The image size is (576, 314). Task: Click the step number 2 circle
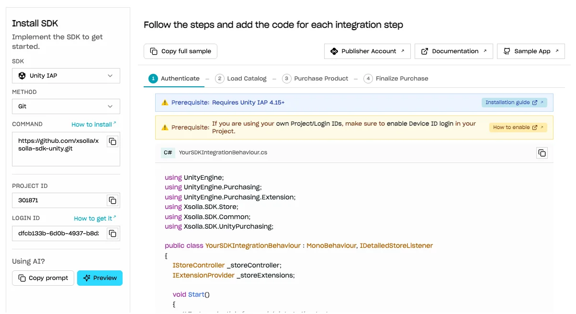point(220,79)
